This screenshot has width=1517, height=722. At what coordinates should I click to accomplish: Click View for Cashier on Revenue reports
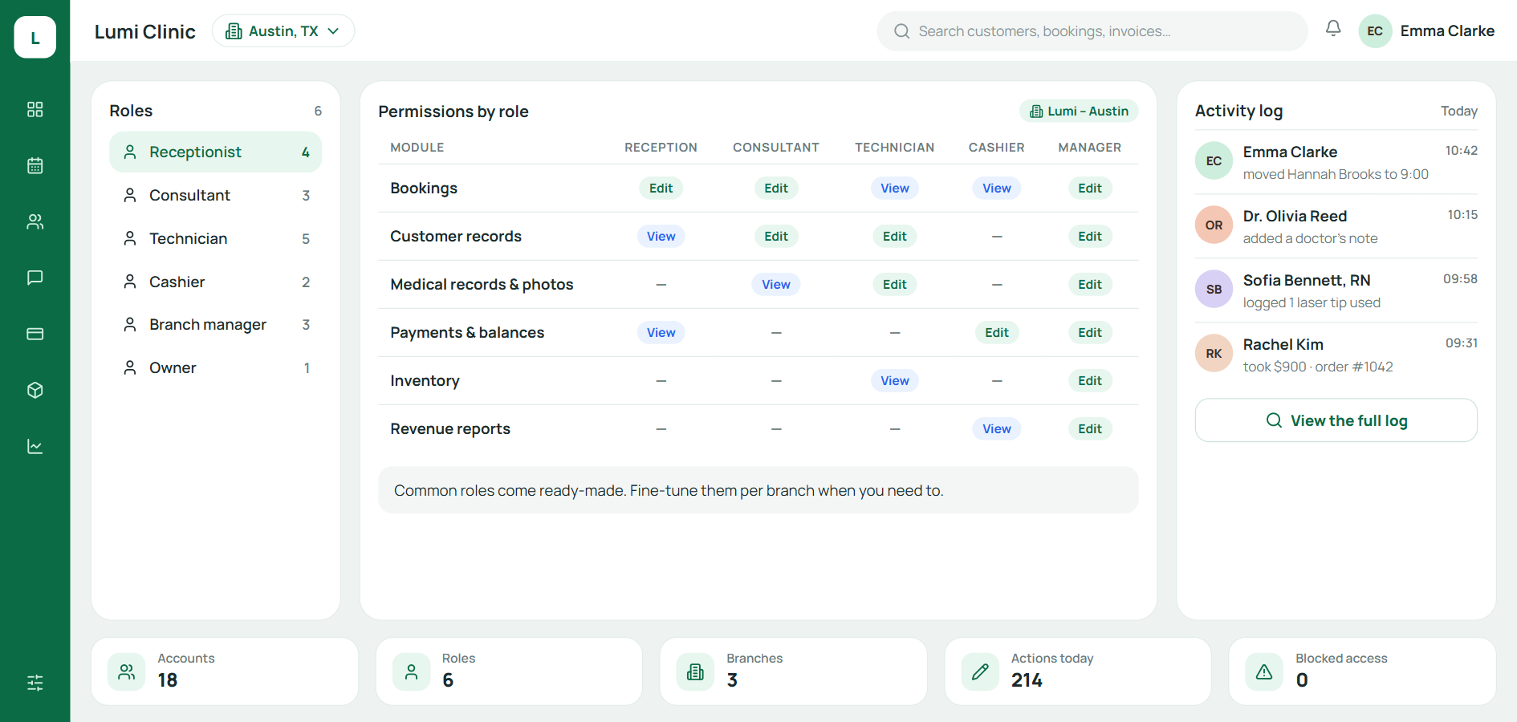[x=997, y=429]
